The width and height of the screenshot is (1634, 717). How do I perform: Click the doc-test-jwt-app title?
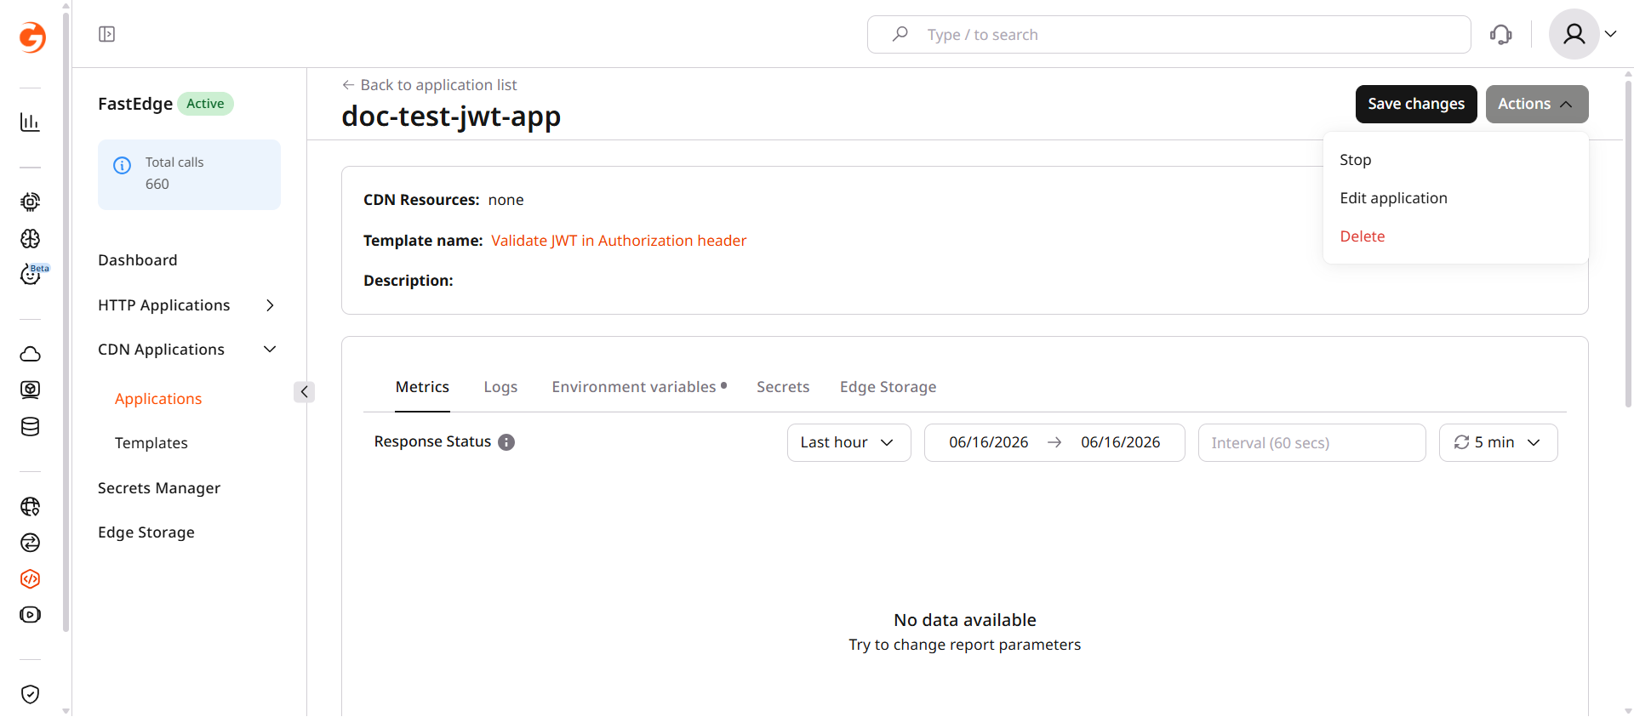[x=451, y=117]
